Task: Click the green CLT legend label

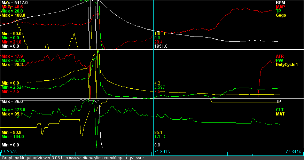Action: 280,110
